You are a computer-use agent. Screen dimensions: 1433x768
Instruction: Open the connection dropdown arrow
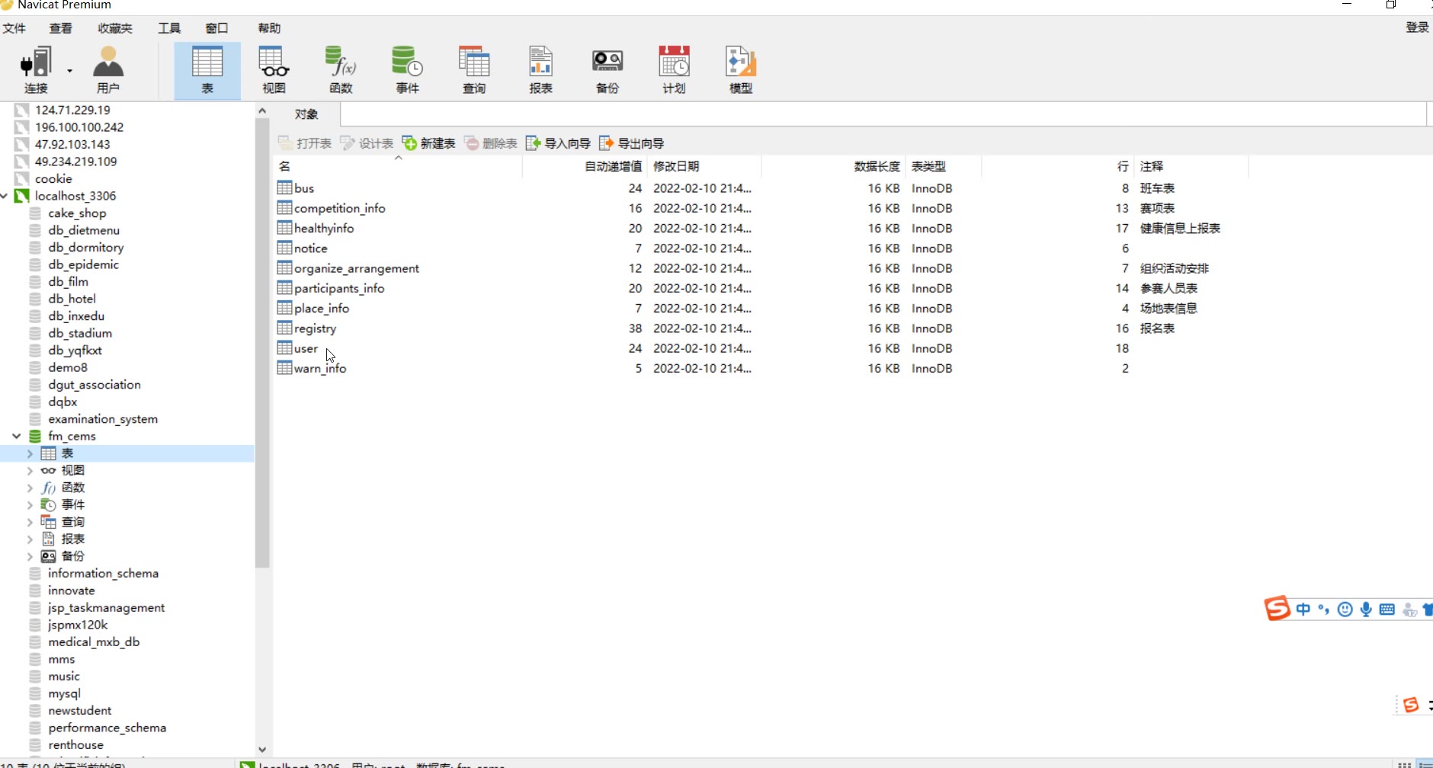click(69, 71)
